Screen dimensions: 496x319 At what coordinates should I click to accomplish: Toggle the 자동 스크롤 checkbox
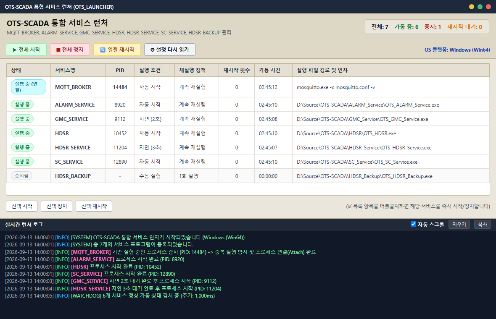tap(413, 224)
